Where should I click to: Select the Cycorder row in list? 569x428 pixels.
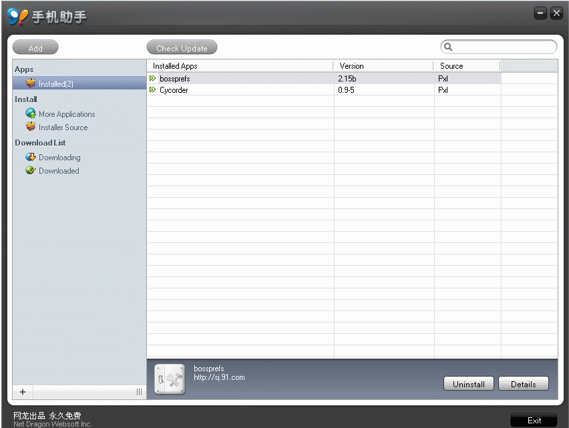[x=240, y=90]
